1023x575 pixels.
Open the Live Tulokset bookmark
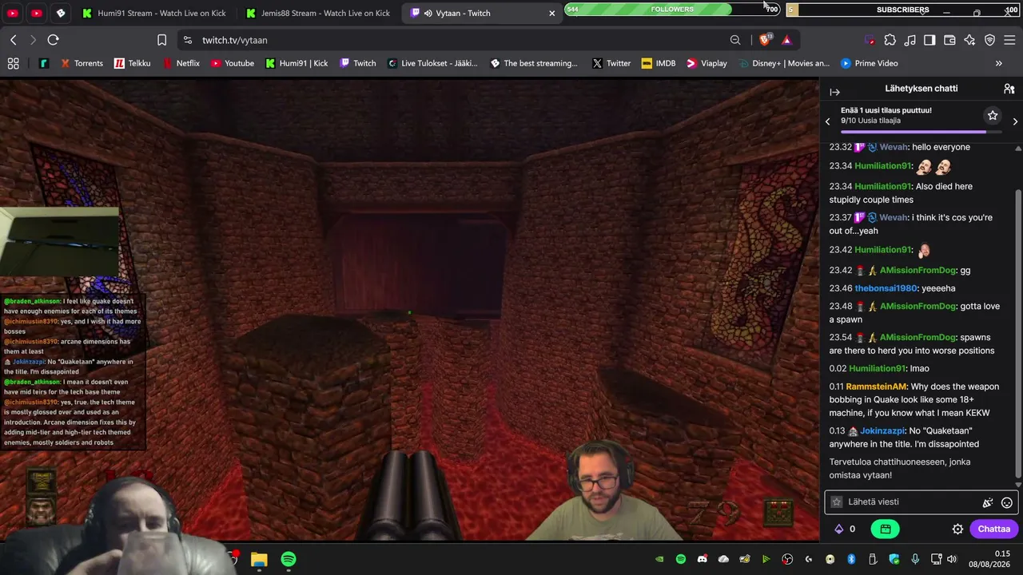pyautogui.click(x=432, y=63)
